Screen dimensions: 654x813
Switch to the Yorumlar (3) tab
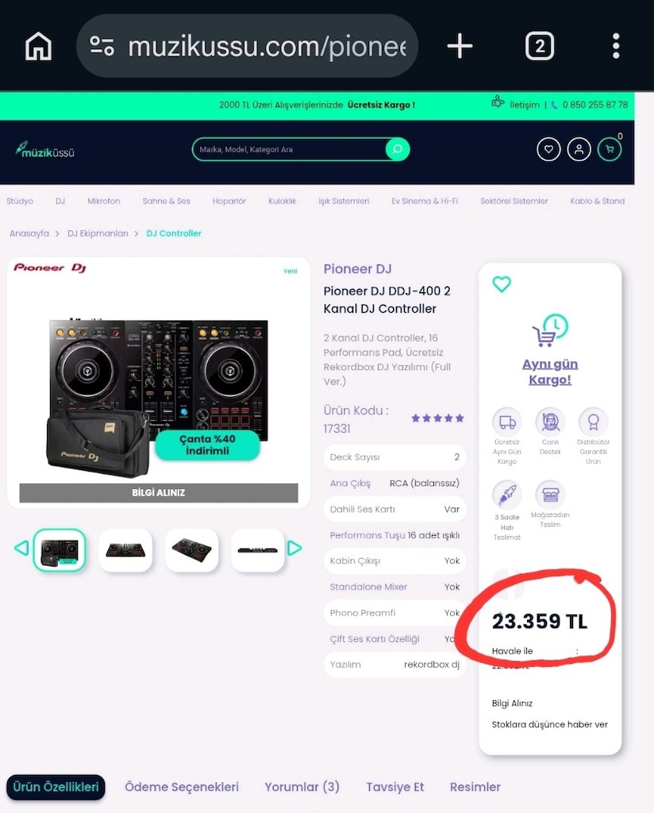(302, 787)
